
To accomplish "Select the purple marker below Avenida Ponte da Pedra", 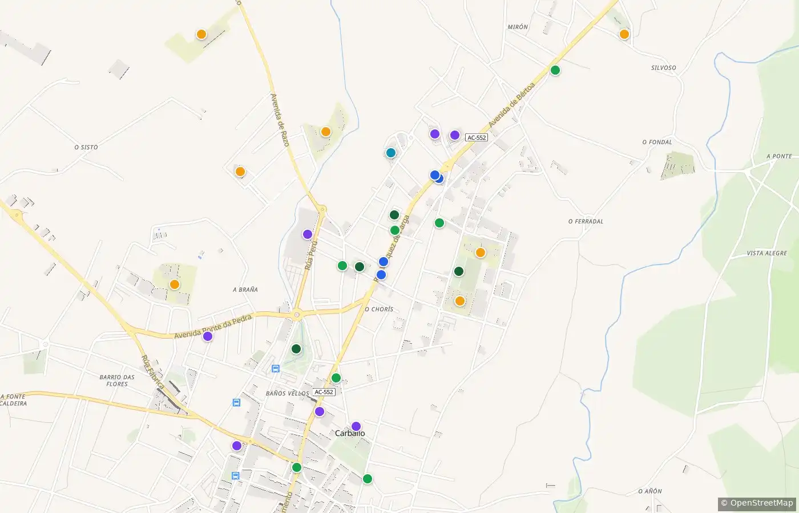I will pyautogui.click(x=208, y=336).
